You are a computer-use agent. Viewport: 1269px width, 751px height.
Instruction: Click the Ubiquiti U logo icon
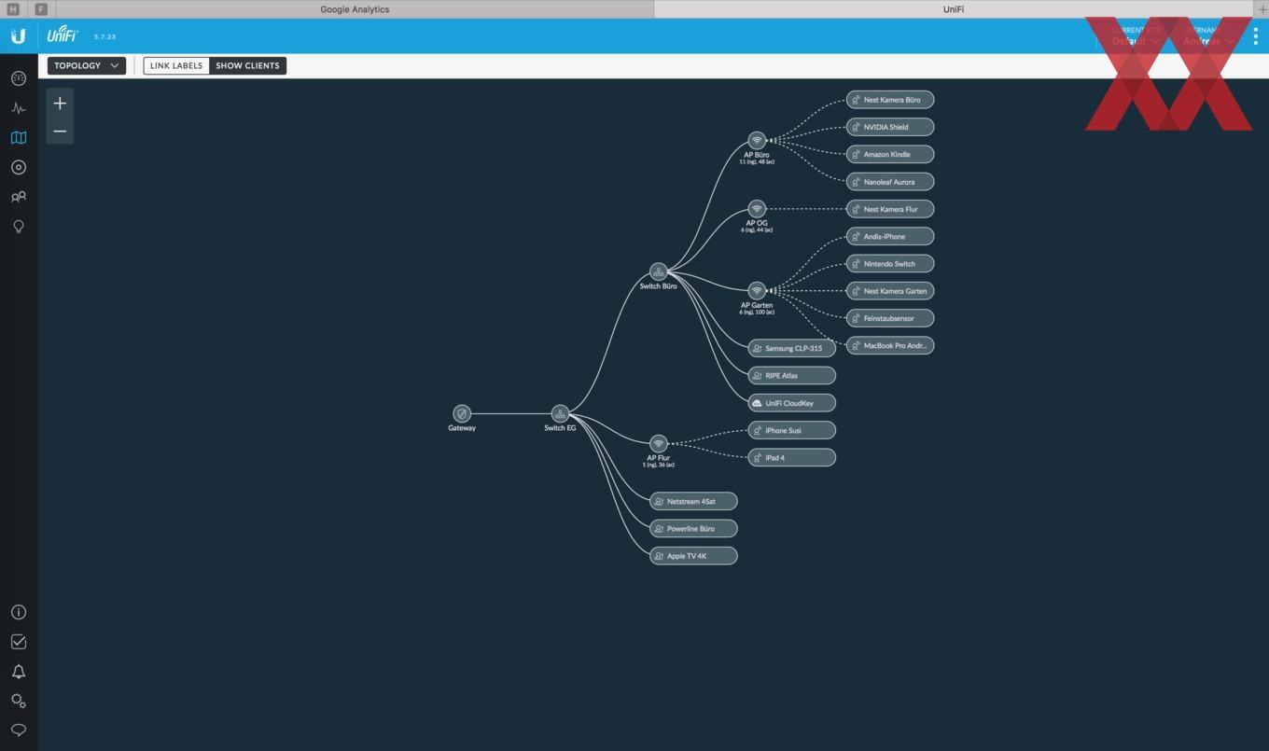click(x=18, y=36)
